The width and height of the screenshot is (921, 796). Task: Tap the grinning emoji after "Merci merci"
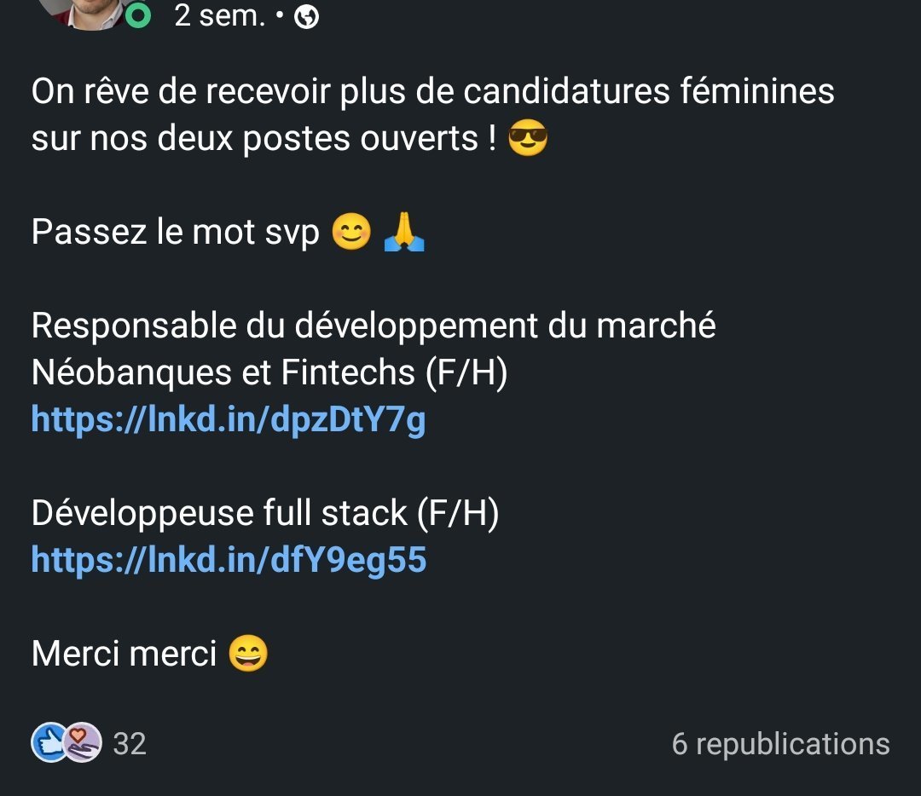tap(248, 653)
